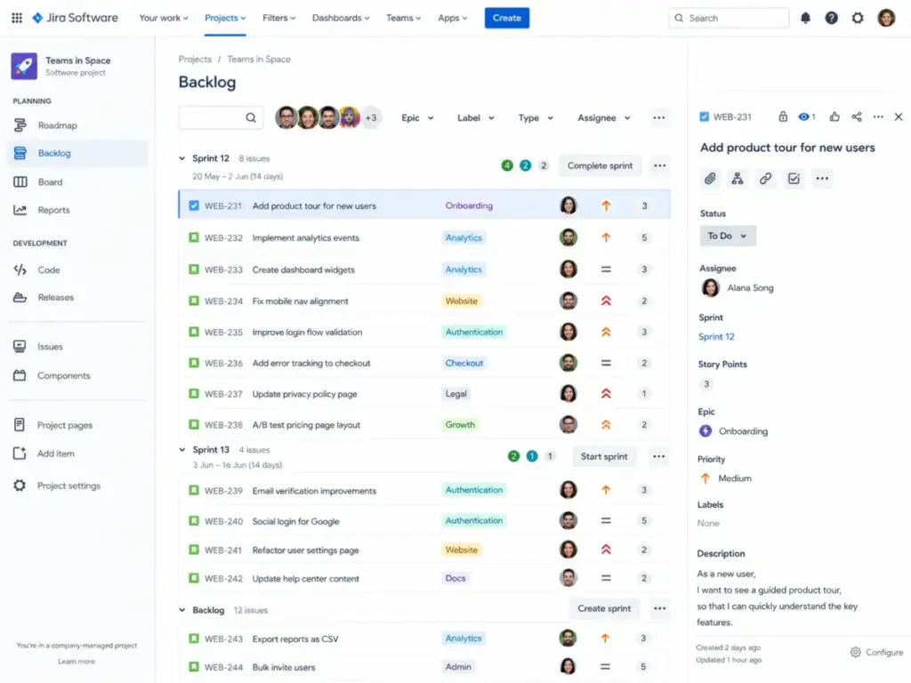Click the lock icon for WEB-231 restrictions
Screen dimensions: 911x683
point(783,117)
